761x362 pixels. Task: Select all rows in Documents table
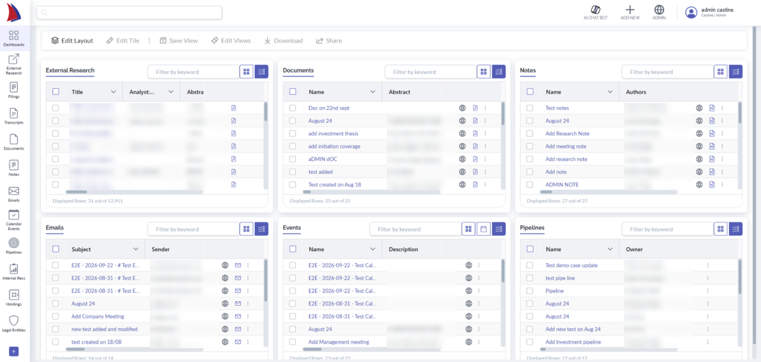pyautogui.click(x=293, y=92)
